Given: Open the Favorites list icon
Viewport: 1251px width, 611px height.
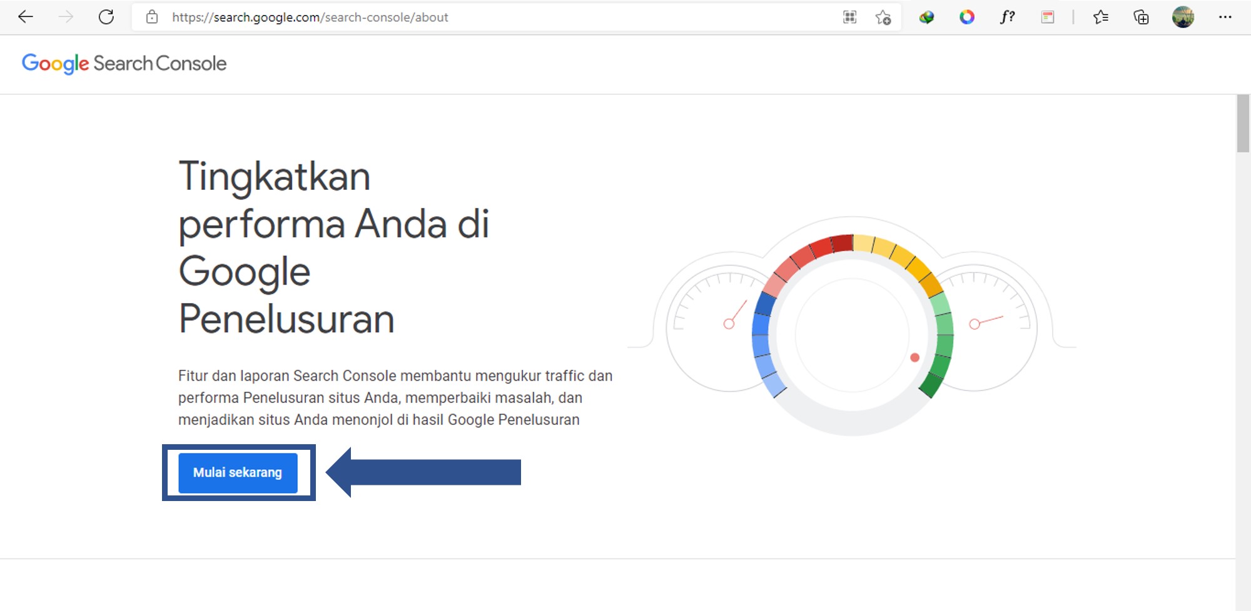Looking at the screenshot, I should pyautogui.click(x=1101, y=17).
